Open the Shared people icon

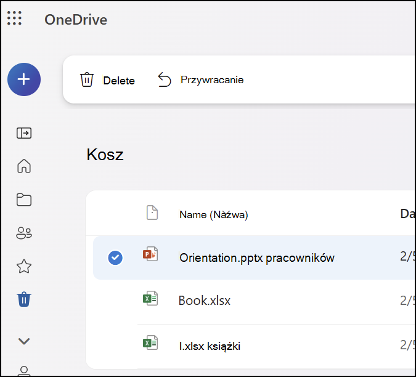point(24,233)
